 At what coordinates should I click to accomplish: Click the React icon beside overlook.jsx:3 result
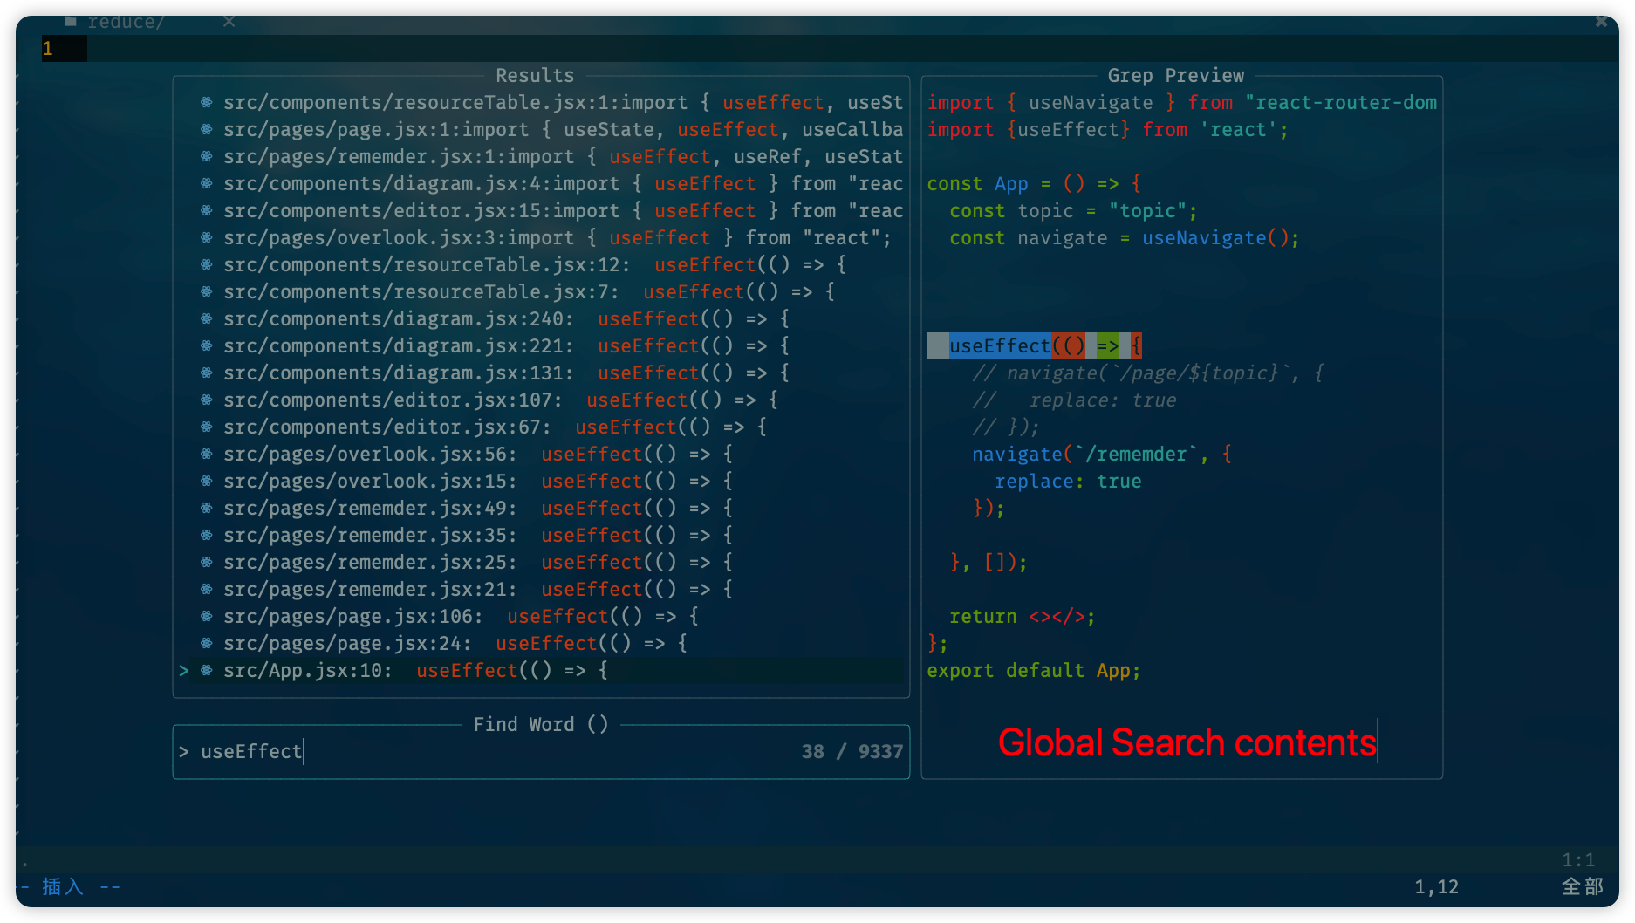tap(207, 237)
